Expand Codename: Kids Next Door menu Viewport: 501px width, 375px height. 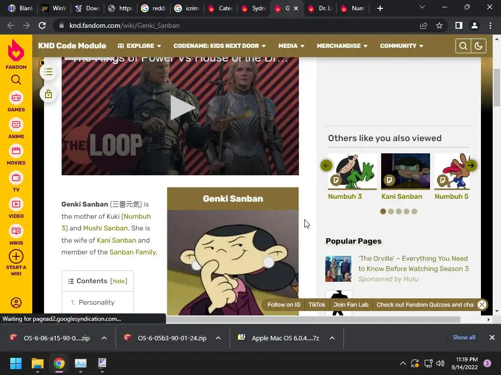[220, 46]
